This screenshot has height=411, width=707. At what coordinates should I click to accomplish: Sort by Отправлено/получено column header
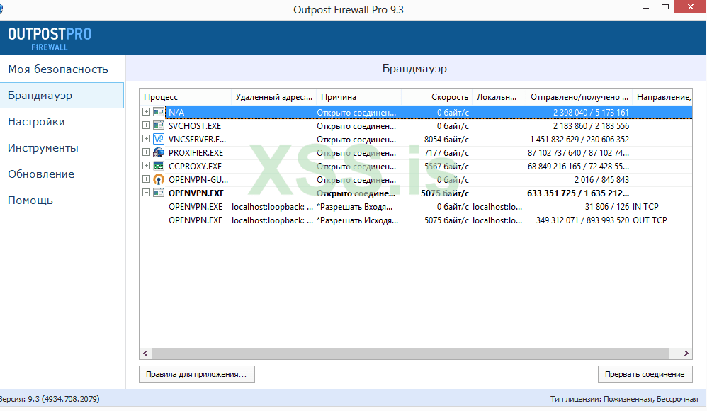[579, 97]
